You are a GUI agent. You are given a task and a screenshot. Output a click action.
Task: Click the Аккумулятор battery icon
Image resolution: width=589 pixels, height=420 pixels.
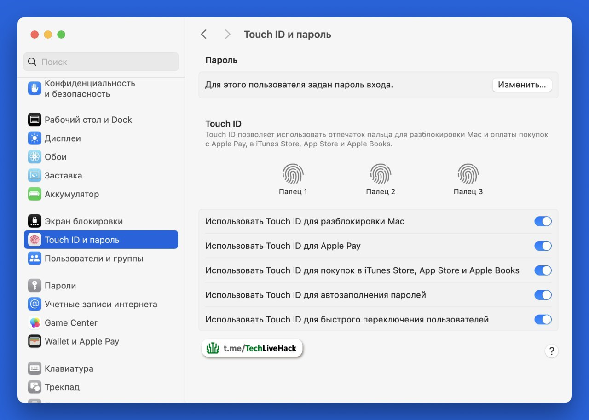pos(35,194)
